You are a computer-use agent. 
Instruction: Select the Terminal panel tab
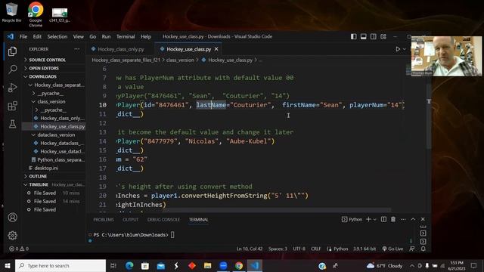click(198, 220)
